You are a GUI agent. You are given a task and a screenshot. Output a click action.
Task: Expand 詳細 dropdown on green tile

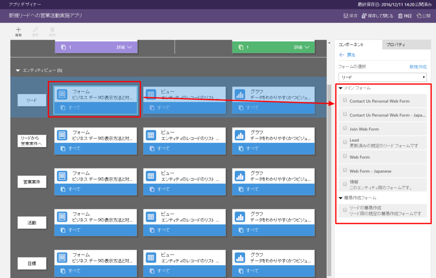pos(302,47)
